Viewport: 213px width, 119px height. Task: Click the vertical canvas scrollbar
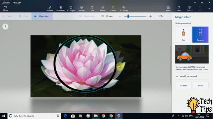tap(171, 65)
